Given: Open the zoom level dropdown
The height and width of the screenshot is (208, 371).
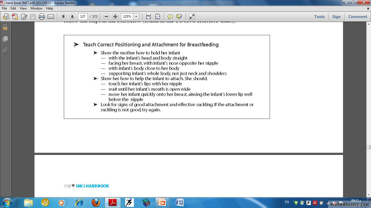Looking at the screenshot, I should [136, 17].
